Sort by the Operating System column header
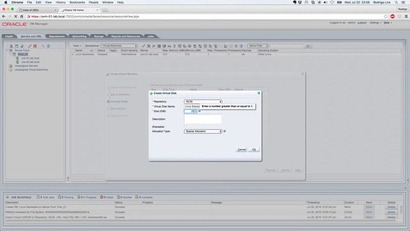The width and height of the screenshot is (410, 231). click(x=268, y=50)
